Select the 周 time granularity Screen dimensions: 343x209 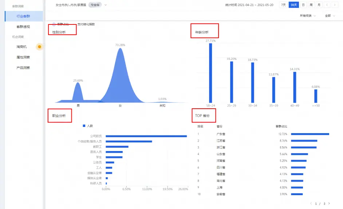311,5
